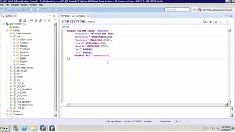Select the _SYS_REPO schema
235x132 pixels.
(x=22, y=96)
